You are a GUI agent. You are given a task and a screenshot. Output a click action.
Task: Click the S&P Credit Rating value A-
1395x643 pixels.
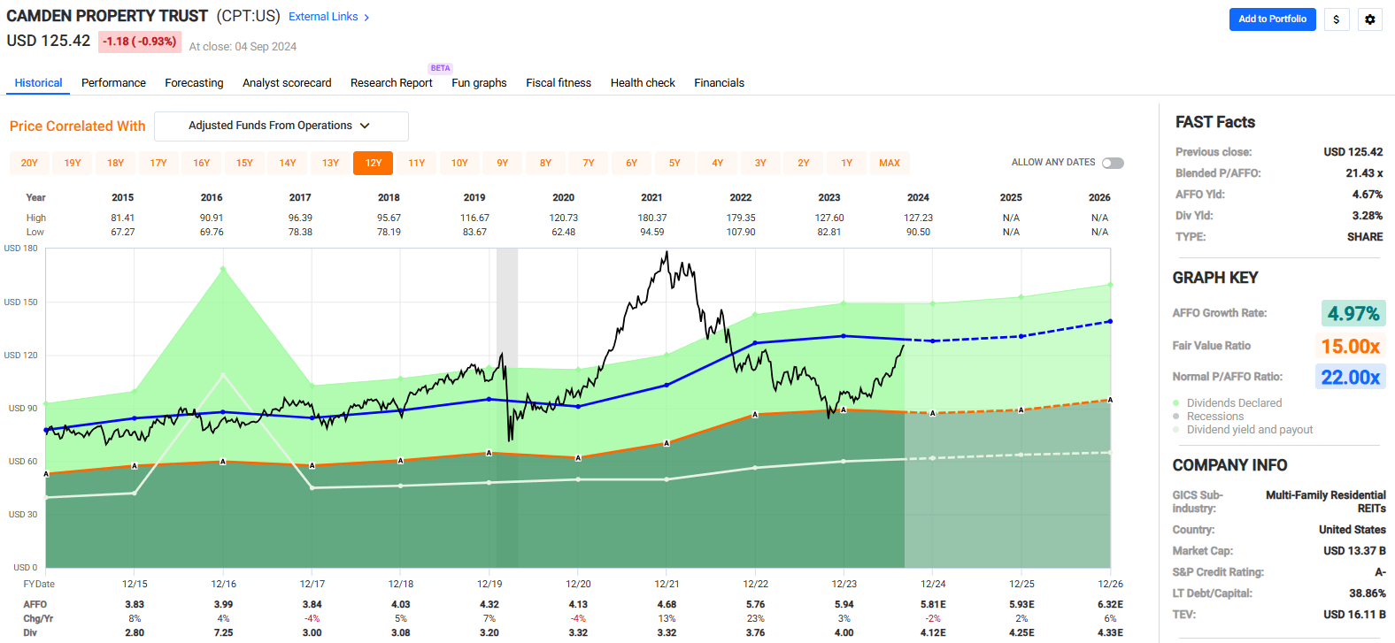(x=1380, y=572)
